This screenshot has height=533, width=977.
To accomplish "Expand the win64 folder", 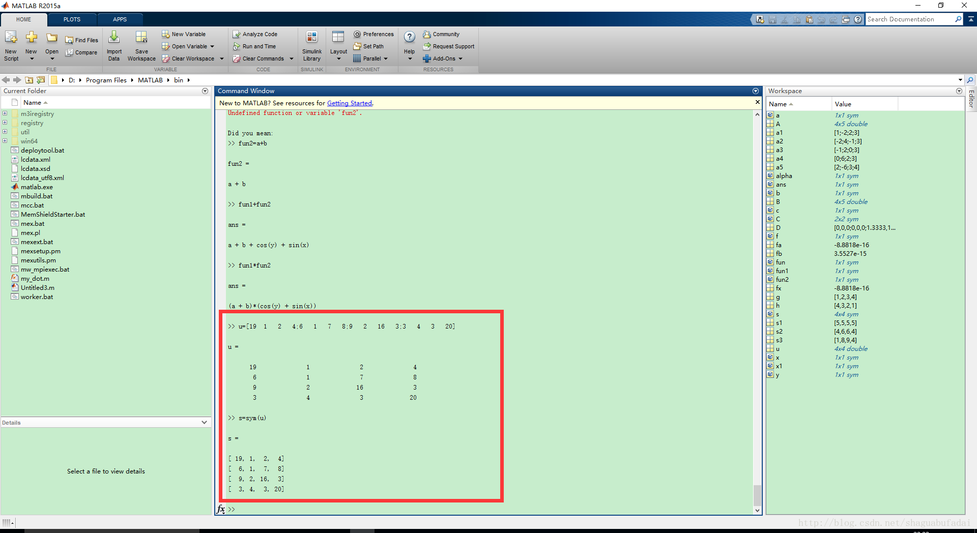I will 5,141.
